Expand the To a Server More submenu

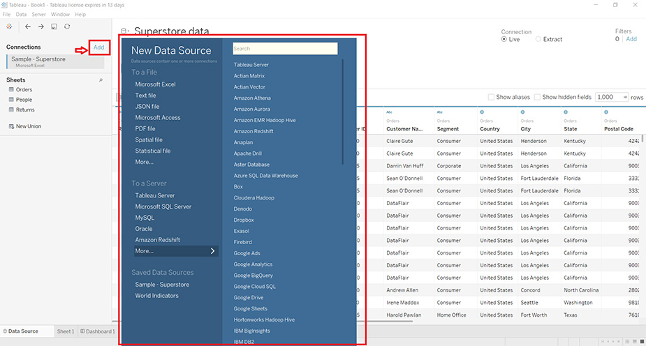tap(176, 251)
